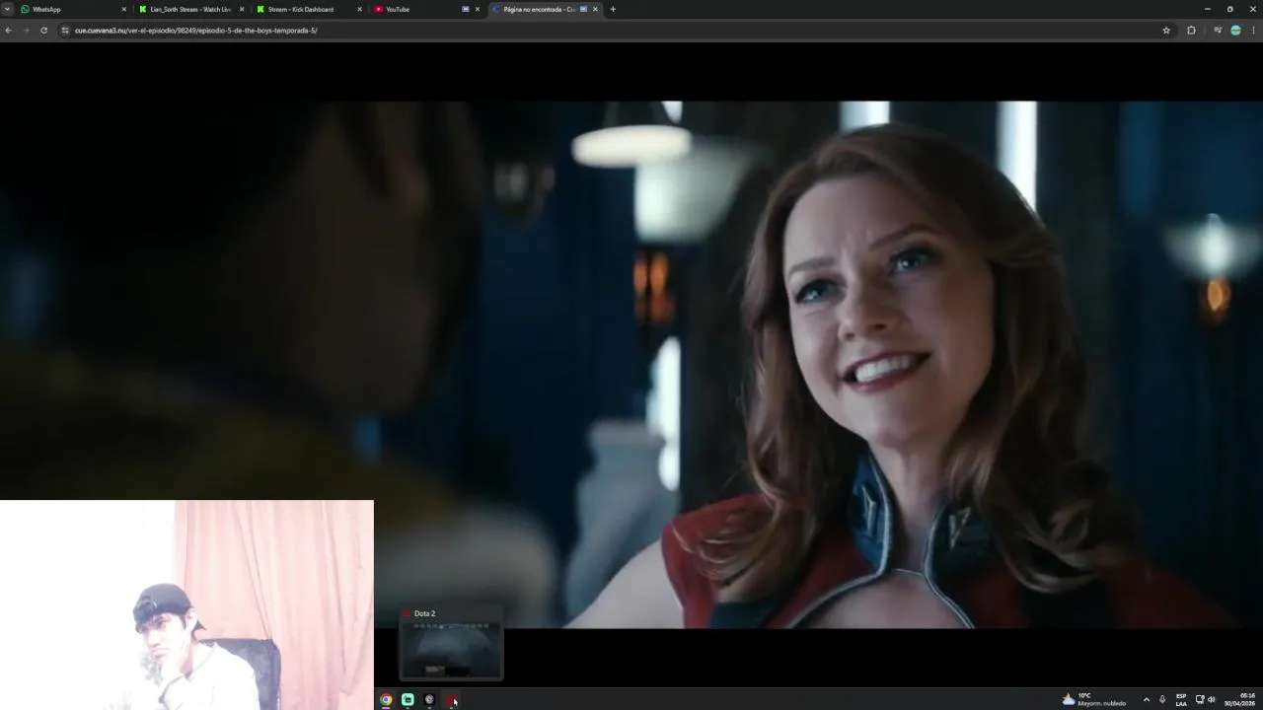1263x710 pixels.
Task: Close the WhatsApp tab
Action: click(x=124, y=9)
